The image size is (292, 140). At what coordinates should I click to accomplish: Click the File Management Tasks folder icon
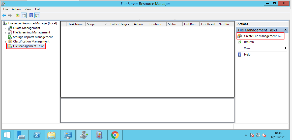(x=10, y=46)
